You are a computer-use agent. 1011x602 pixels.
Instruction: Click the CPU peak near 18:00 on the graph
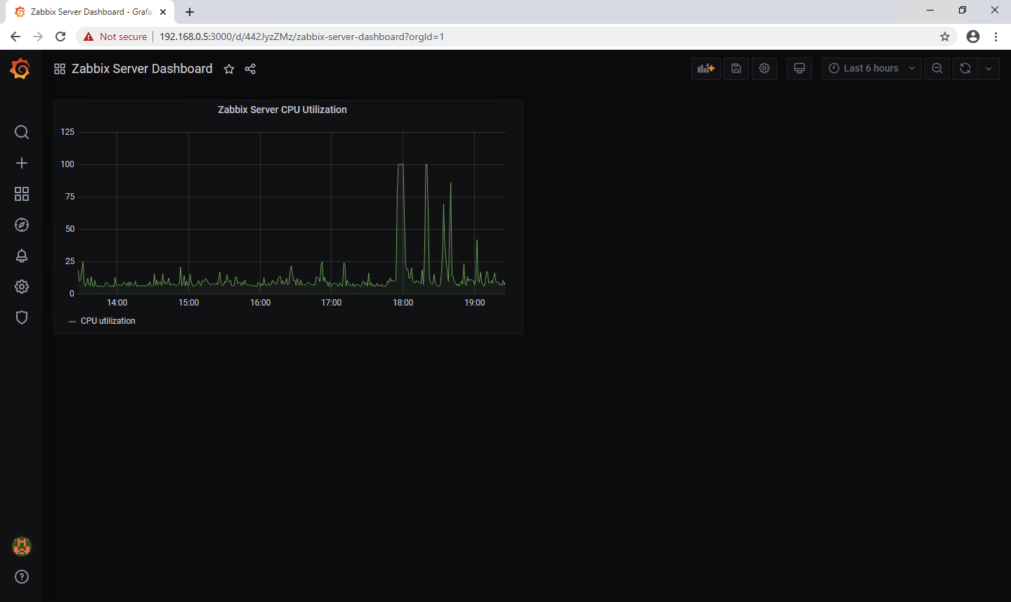click(400, 164)
